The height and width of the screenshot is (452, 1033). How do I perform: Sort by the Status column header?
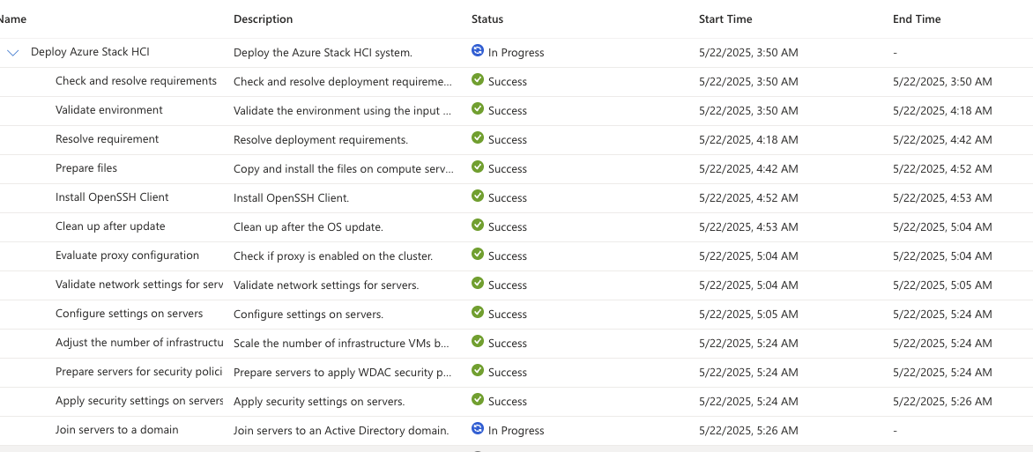click(x=487, y=19)
